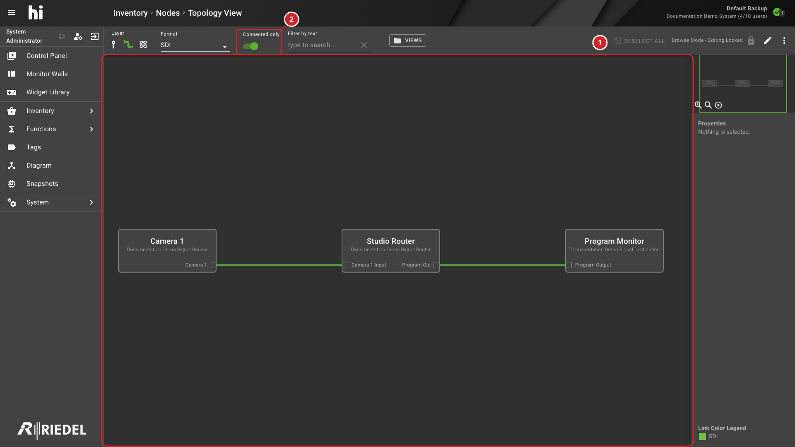The width and height of the screenshot is (795, 447).
Task: Go to Nodes in the breadcrumb
Action: pos(168,13)
